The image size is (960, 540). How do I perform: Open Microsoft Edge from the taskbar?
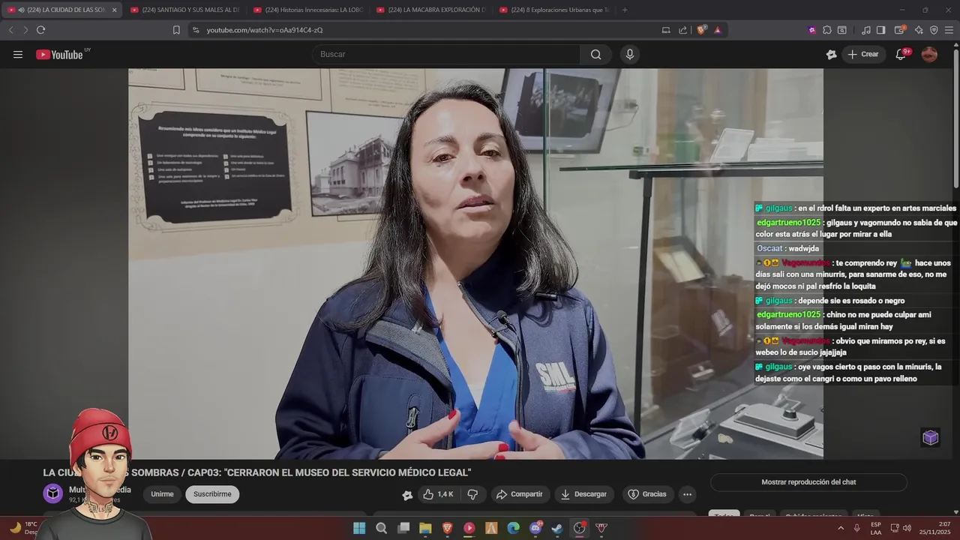point(513,528)
